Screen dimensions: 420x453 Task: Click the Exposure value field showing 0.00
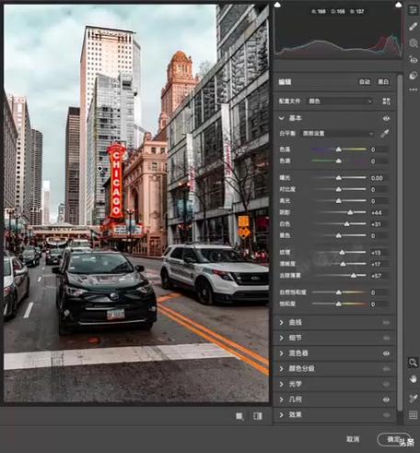[379, 178]
